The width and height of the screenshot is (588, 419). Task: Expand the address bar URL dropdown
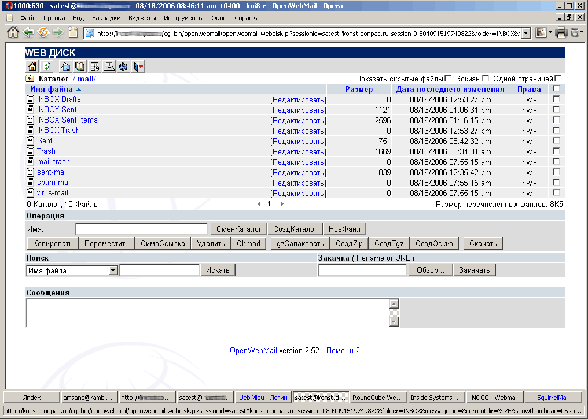525,33
